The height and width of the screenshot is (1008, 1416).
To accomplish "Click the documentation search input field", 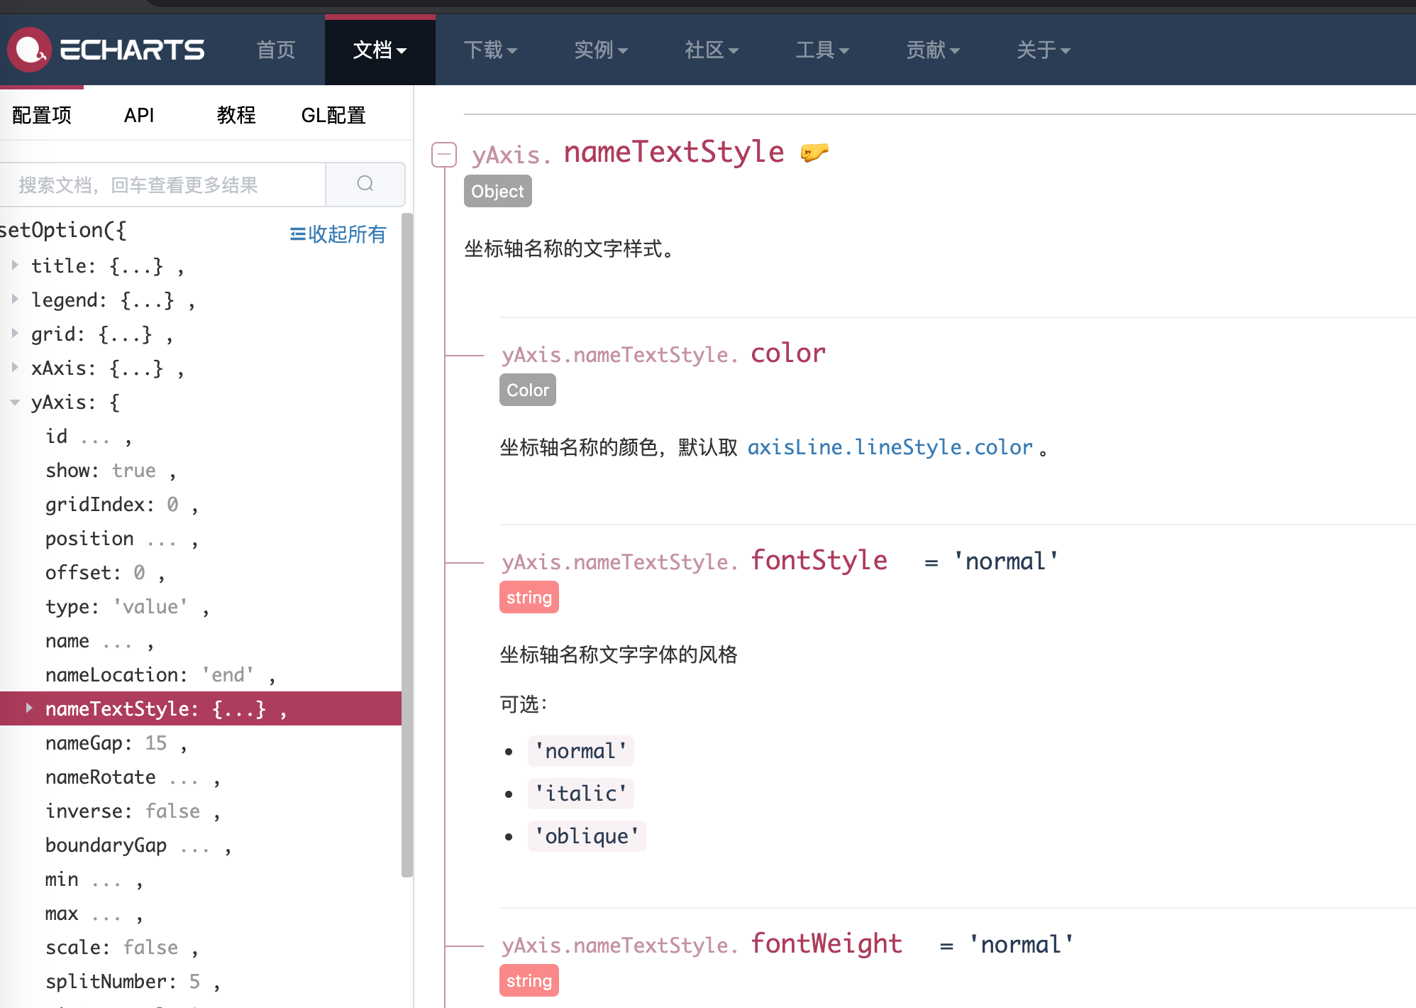I will pos(163,185).
